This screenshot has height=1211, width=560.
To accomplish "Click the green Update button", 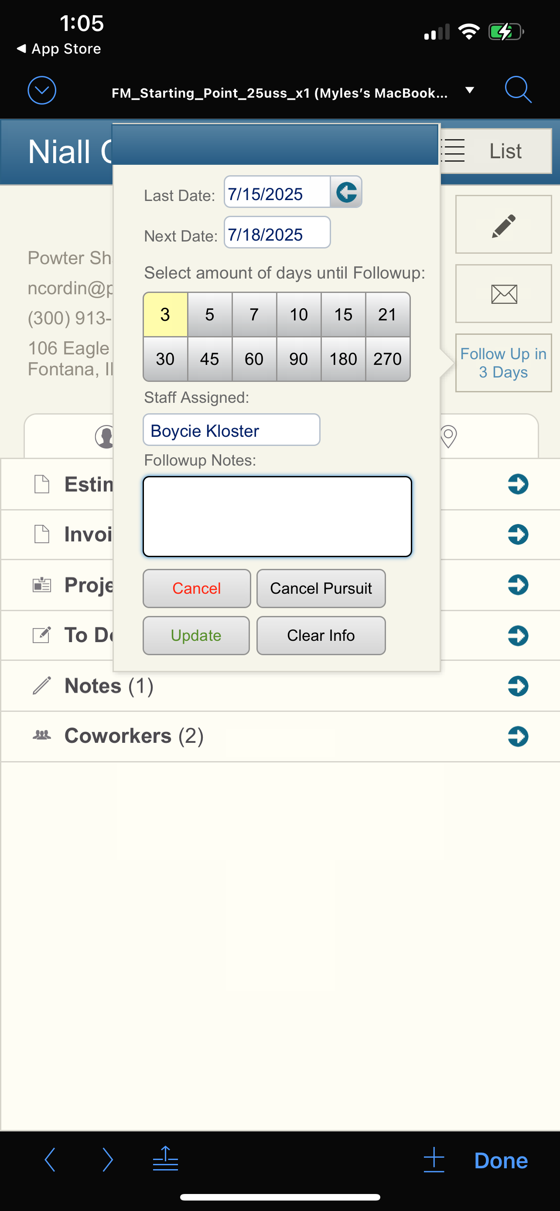I will coord(196,635).
